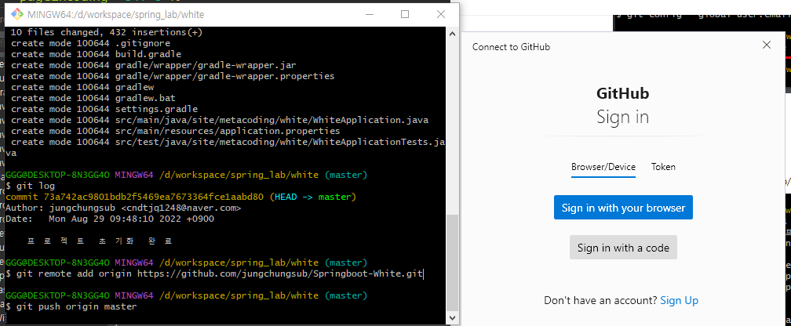Click the Author line with naver.com email

tap(123, 208)
